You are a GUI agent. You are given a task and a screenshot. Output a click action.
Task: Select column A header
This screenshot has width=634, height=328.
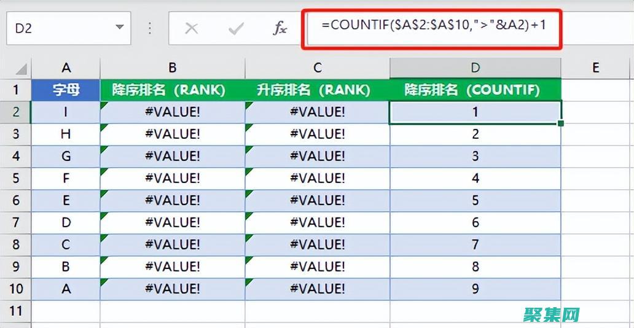[66, 68]
